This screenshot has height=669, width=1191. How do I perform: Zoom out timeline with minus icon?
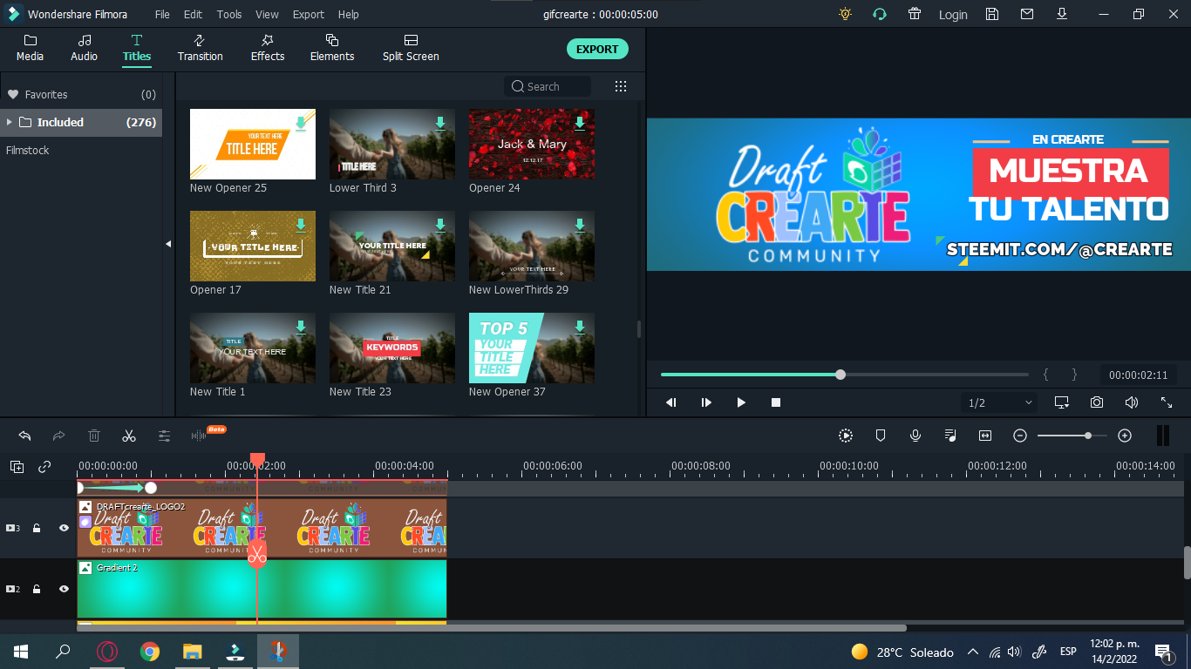[x=1020, y=436]
